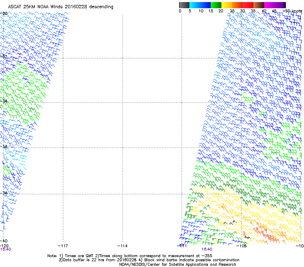Click the latitude label -34

[4, 101]
